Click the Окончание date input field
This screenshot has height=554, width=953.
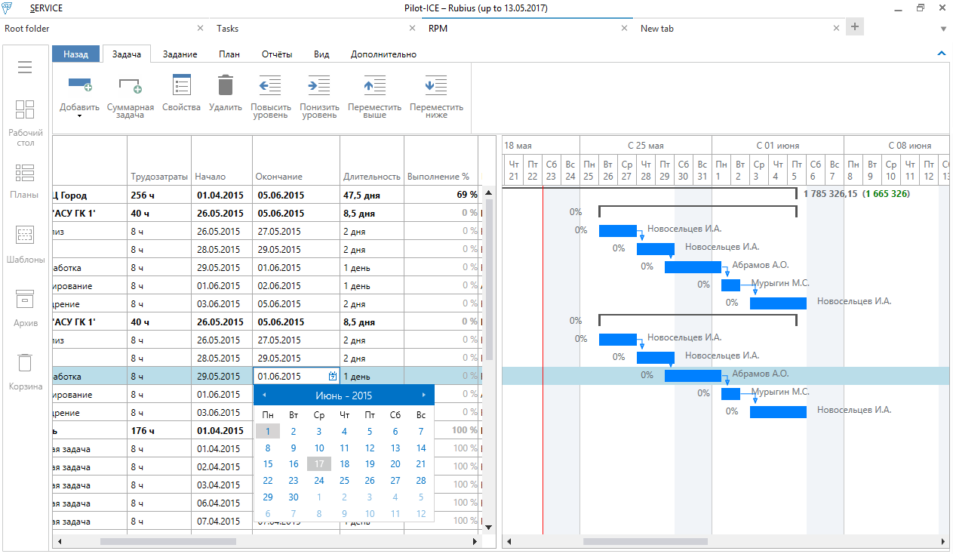[291, 376]
